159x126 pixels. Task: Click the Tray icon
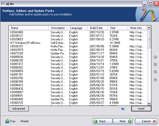(7, 121)
